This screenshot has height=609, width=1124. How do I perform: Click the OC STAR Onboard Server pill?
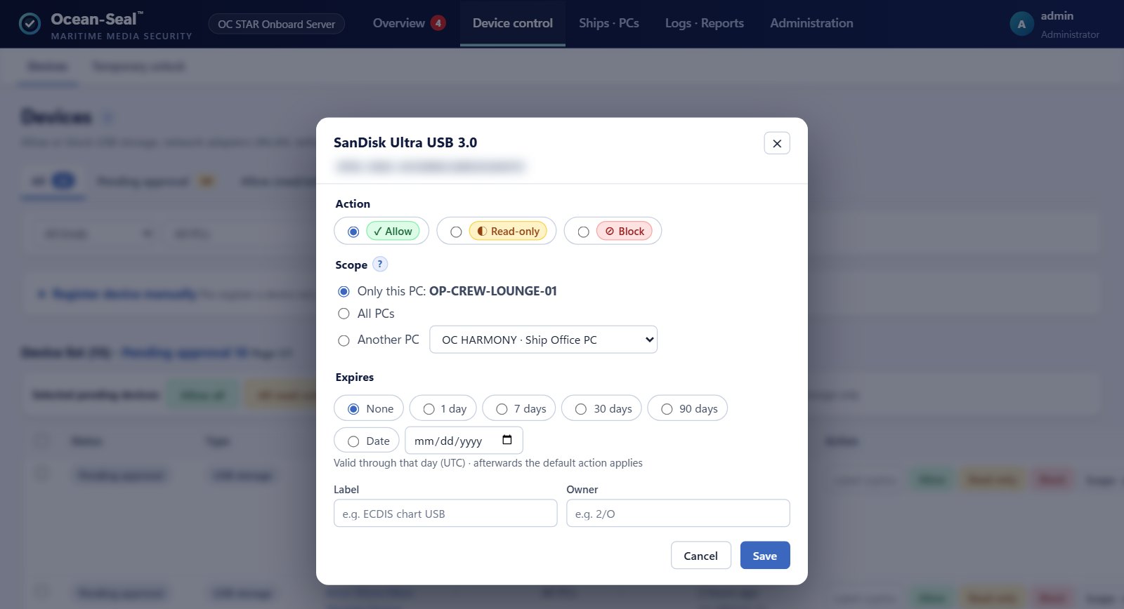point(276,24)
